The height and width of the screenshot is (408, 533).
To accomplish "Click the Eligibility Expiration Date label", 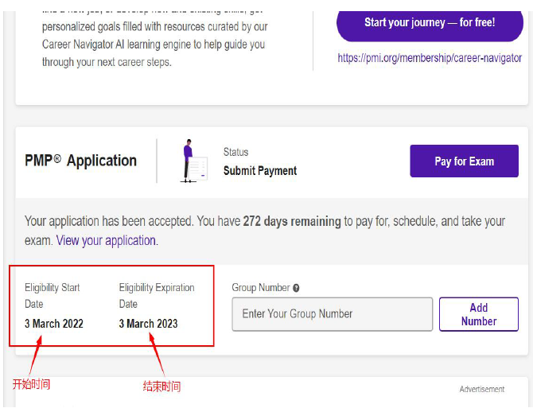I will pyautogui.click(x=157, y=295).
